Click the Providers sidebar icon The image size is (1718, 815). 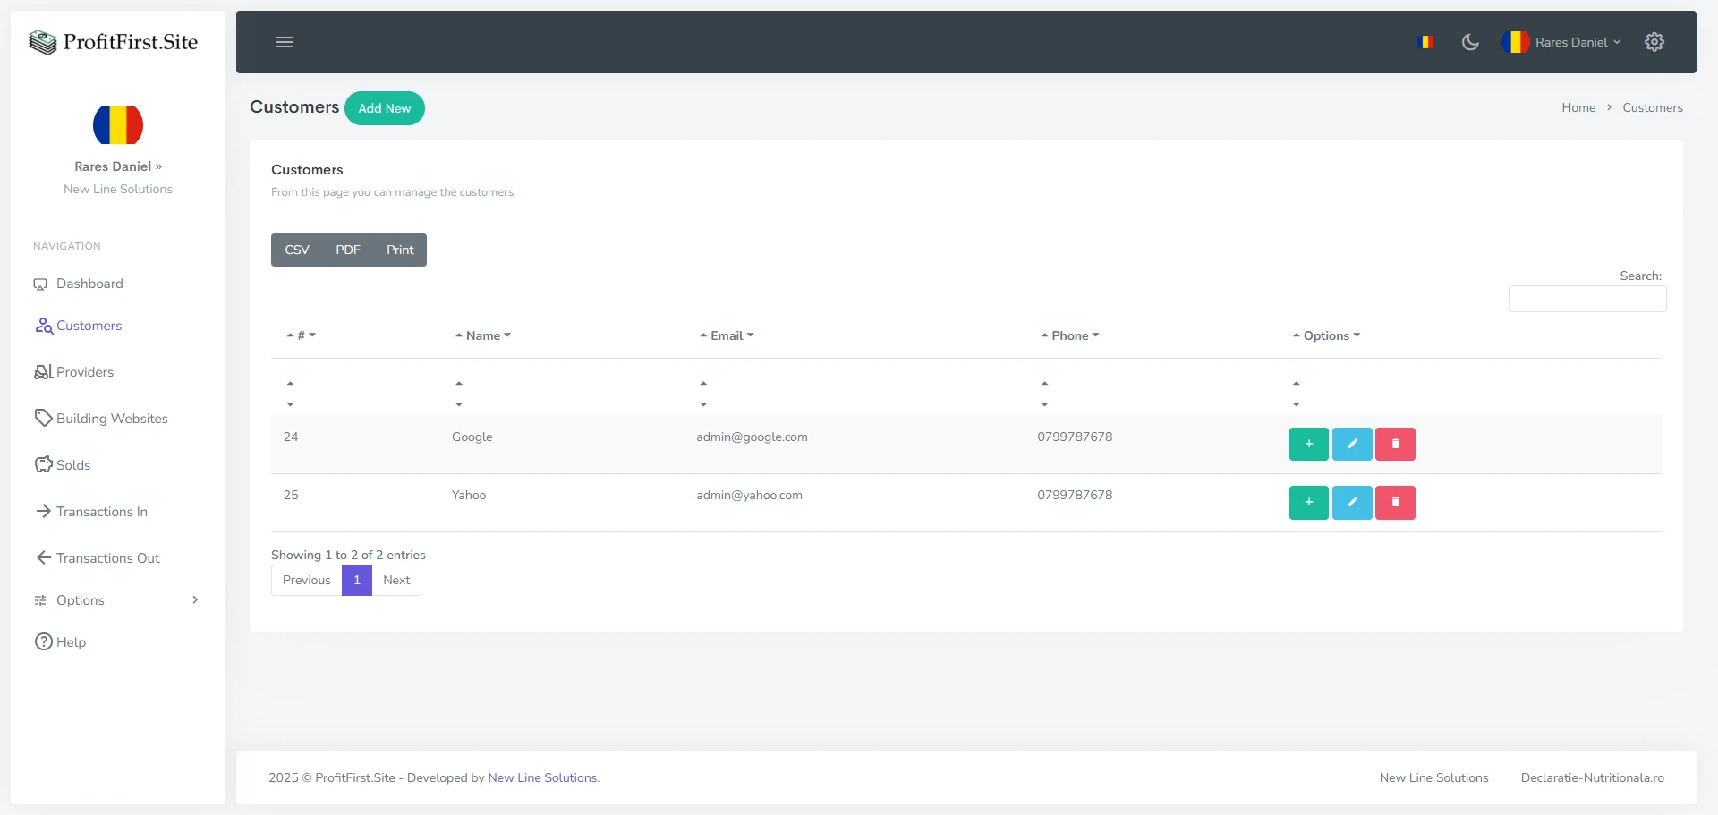coord(41,371)
